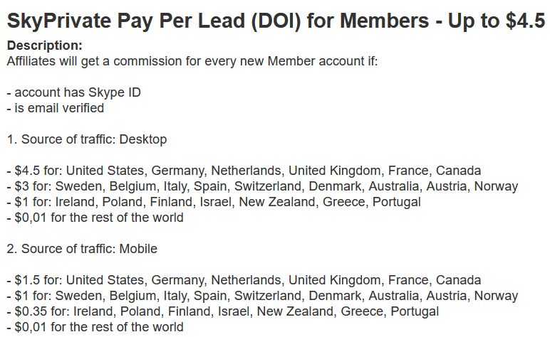Click the $3 desktop rate line
Screen dimensions: 550x337
pyautogui.click(x=262, y=186)
